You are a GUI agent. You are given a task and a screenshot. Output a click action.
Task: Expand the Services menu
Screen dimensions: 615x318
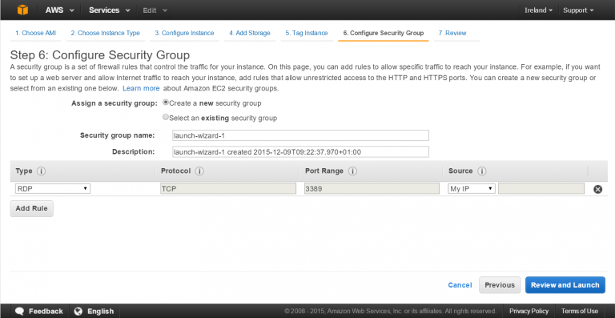pyautogui.click(x=110, y=10)
